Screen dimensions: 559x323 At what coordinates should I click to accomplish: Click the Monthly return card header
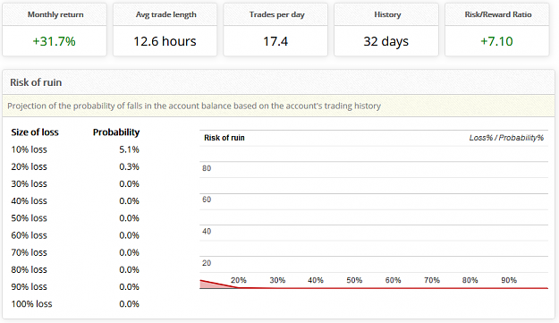click(x=55, y=14)
